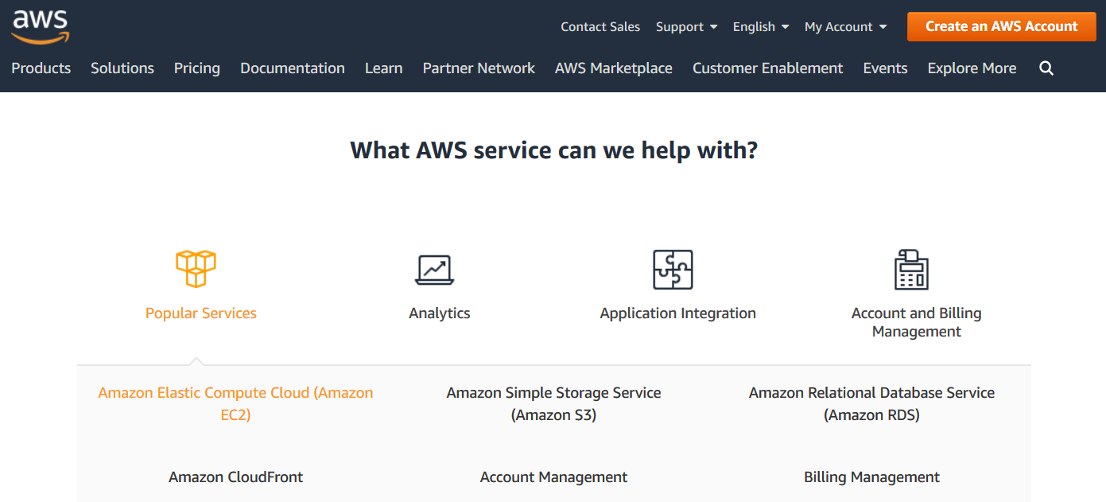Open the Partner Network menu
The height and width of the screenshot is (502, 1106).
(479, 68)
